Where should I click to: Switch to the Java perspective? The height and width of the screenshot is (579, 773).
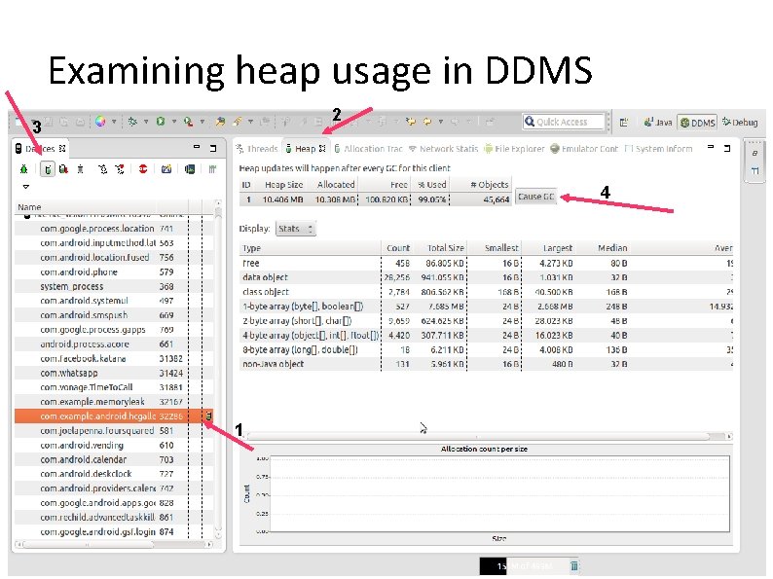[x=658, y=123]
